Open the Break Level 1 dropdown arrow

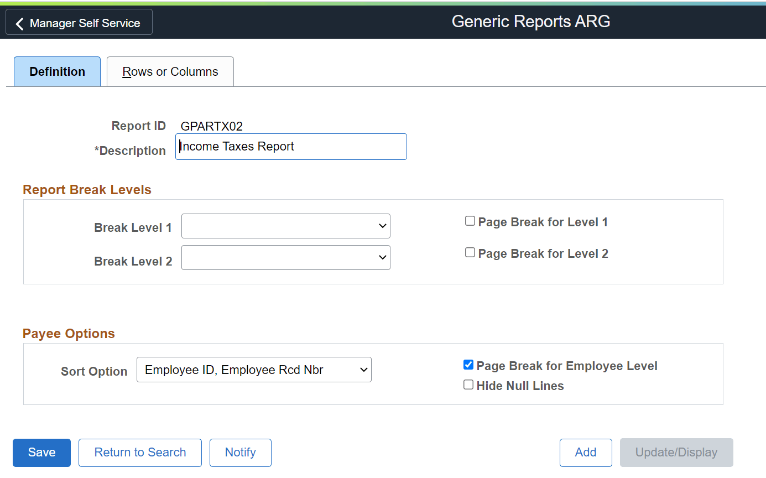click(382, 226)
